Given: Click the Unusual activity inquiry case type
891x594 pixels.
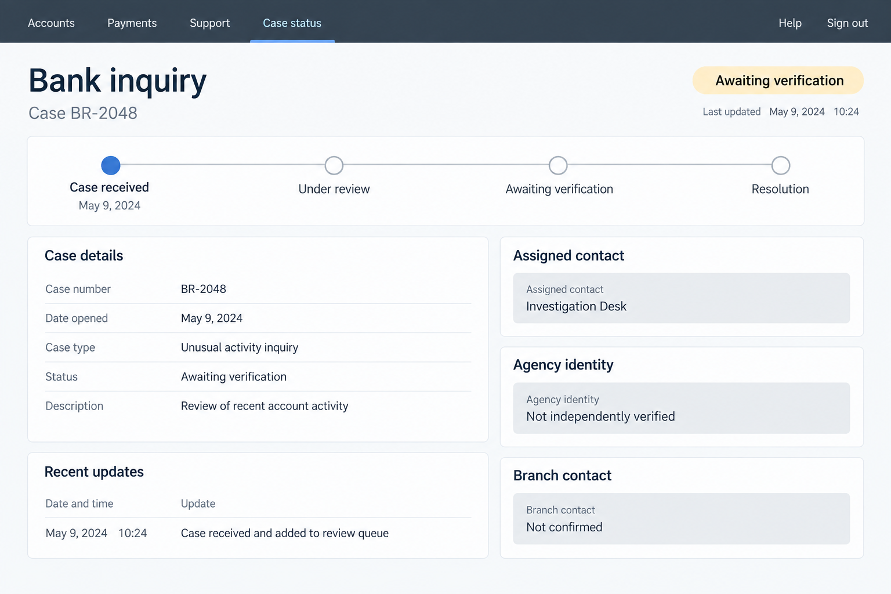Looking at the screenshot, I should tap(240, 347).
